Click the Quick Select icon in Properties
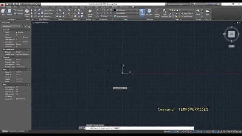Screen dimensions: 242x136 29,27
